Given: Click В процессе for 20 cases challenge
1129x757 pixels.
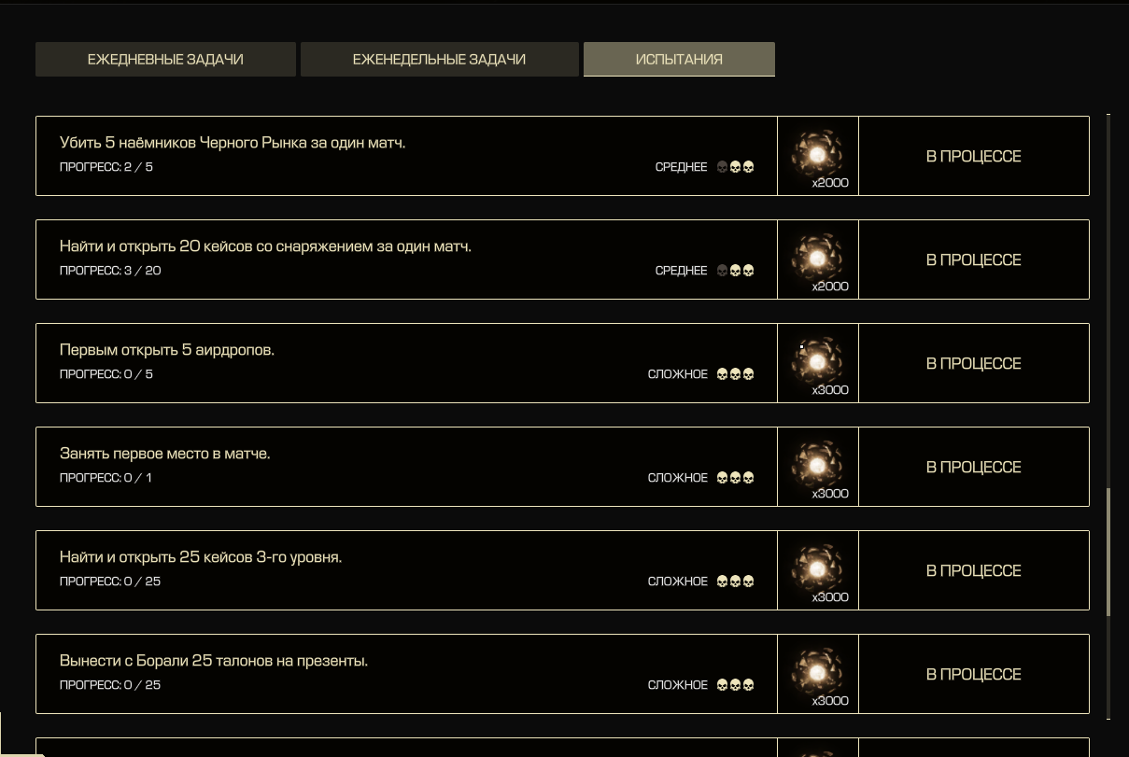Looking at the screenshot, I should tap(973, 259).
